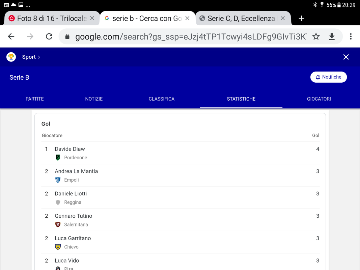This screenshot has height=270, width=360.
Task: Click the Chievo team name
Action: pyautogui.click(x=72, y=247)
